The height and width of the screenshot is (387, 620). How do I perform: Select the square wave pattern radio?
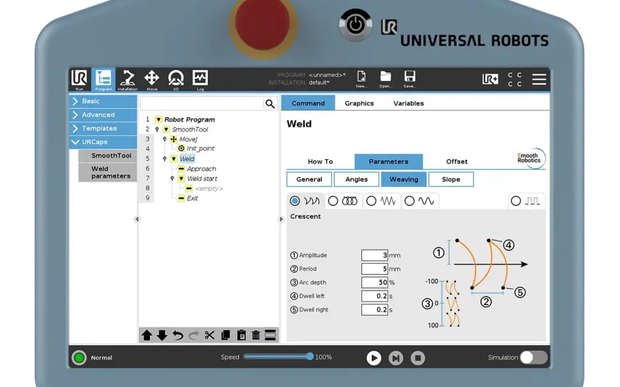516,201
